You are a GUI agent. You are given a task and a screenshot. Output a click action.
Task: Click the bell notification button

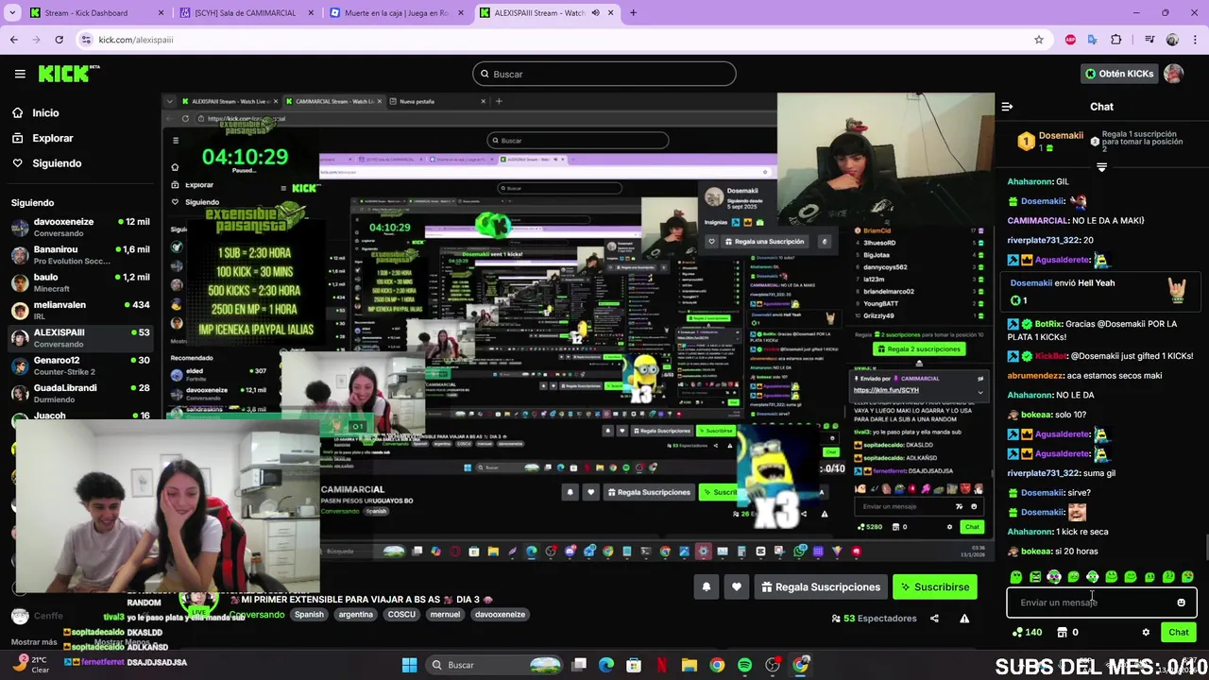(x=706, y=587)
